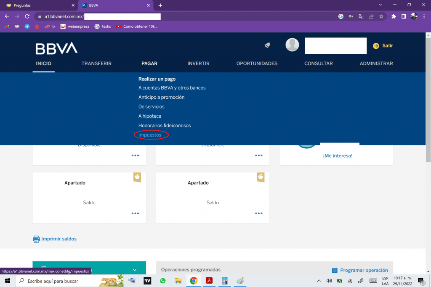Open the taskbar clock and date
431x287 pixels.
402,281
